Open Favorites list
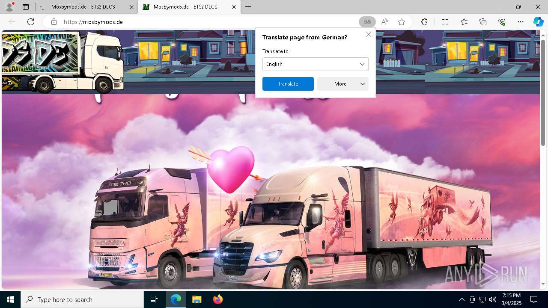 pyautogui.click(x=464, y=22)
